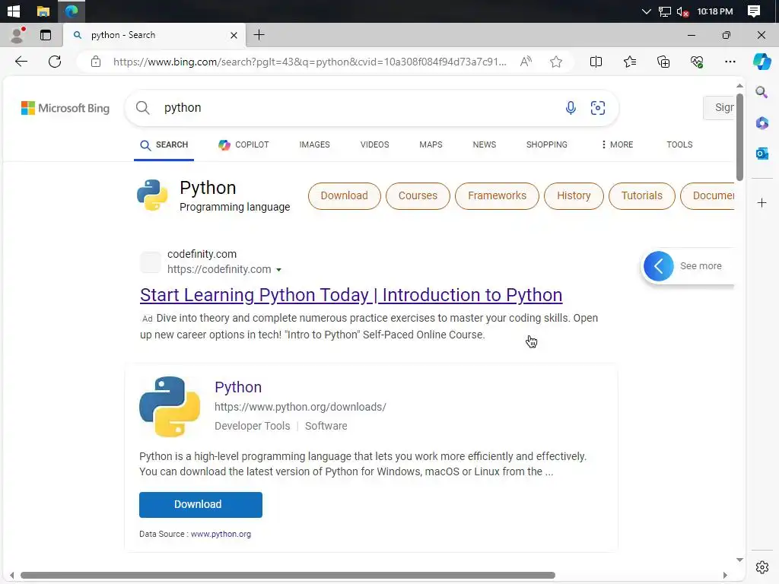Select the History chip
Screen dimensions: 779x584
[574, 195]
